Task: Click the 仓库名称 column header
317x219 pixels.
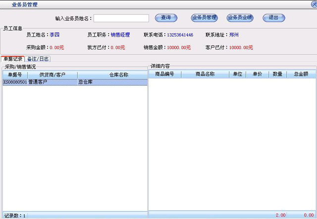Action: [118, 75]
